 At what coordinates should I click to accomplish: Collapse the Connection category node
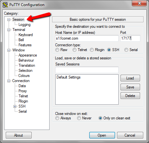coord(9,81)
